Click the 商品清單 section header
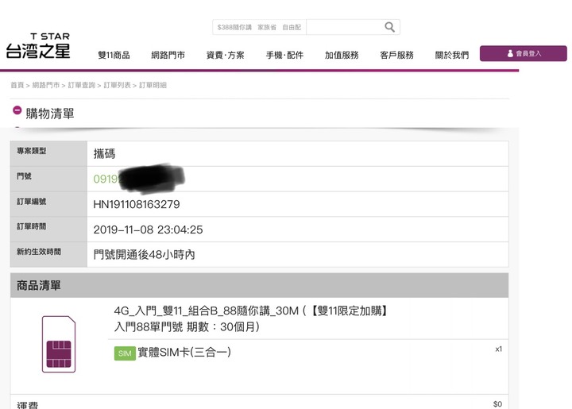 pyautogui.click(x=259, y=285)
